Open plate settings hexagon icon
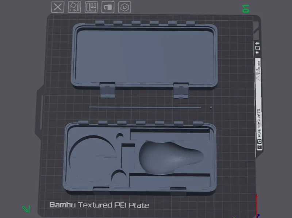292x218 pixels. pyautogui.click(x=124, y=7)
